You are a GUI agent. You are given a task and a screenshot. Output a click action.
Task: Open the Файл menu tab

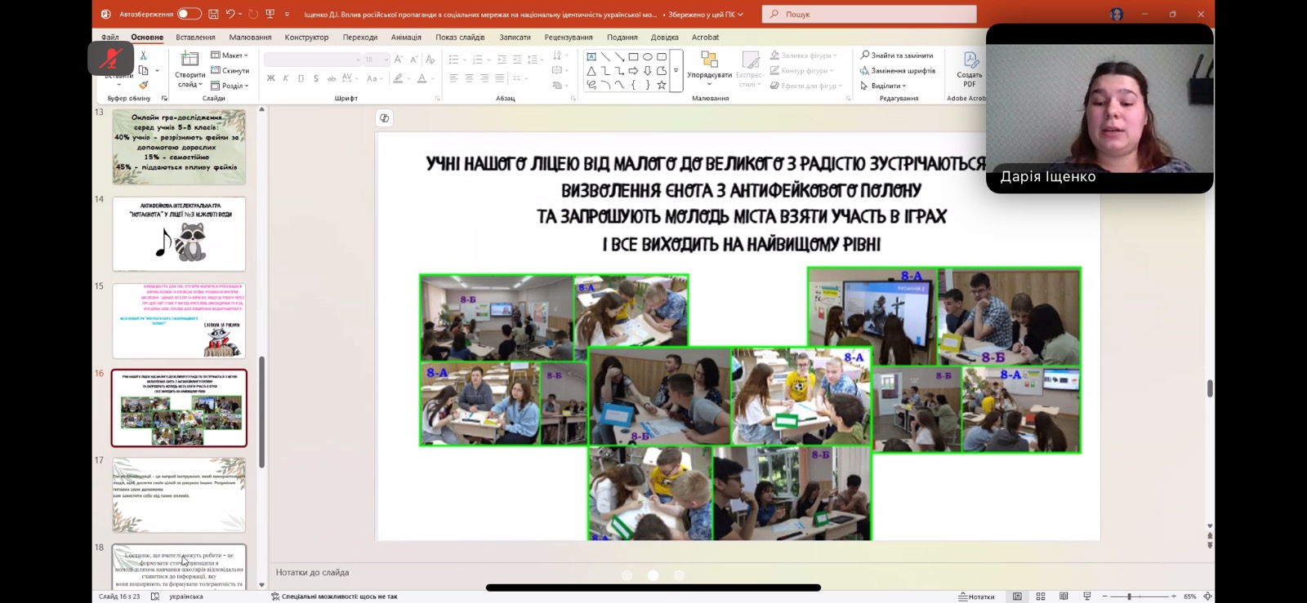[x=110, y=37]
